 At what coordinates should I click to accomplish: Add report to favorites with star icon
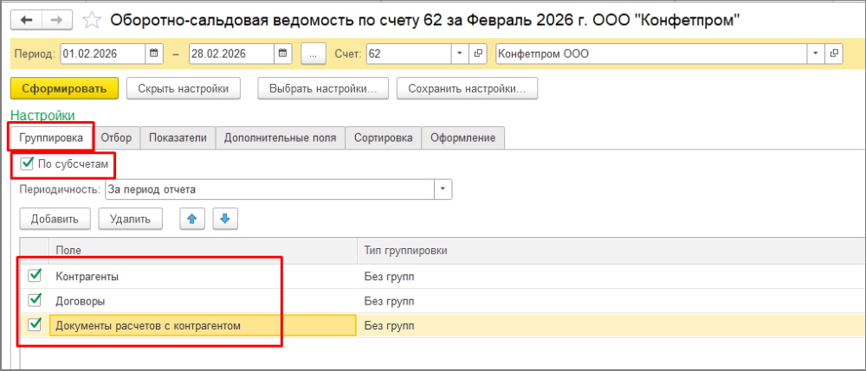coord(89,19)
